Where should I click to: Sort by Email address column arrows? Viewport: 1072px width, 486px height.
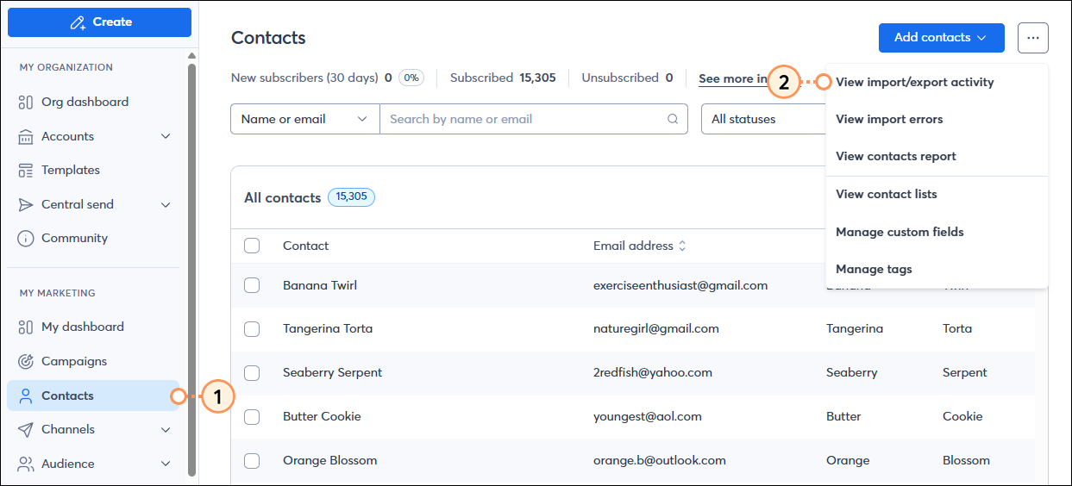pyautogui.click(x=682, y=246)
